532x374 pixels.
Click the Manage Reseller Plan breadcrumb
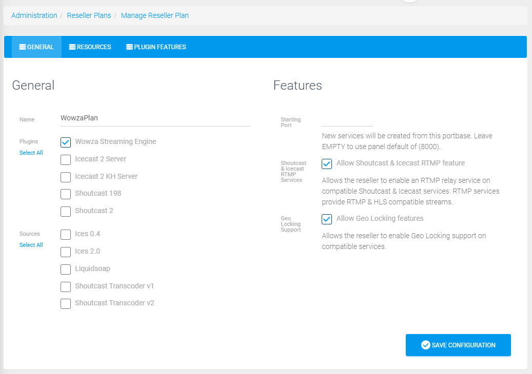coord(155,15)
